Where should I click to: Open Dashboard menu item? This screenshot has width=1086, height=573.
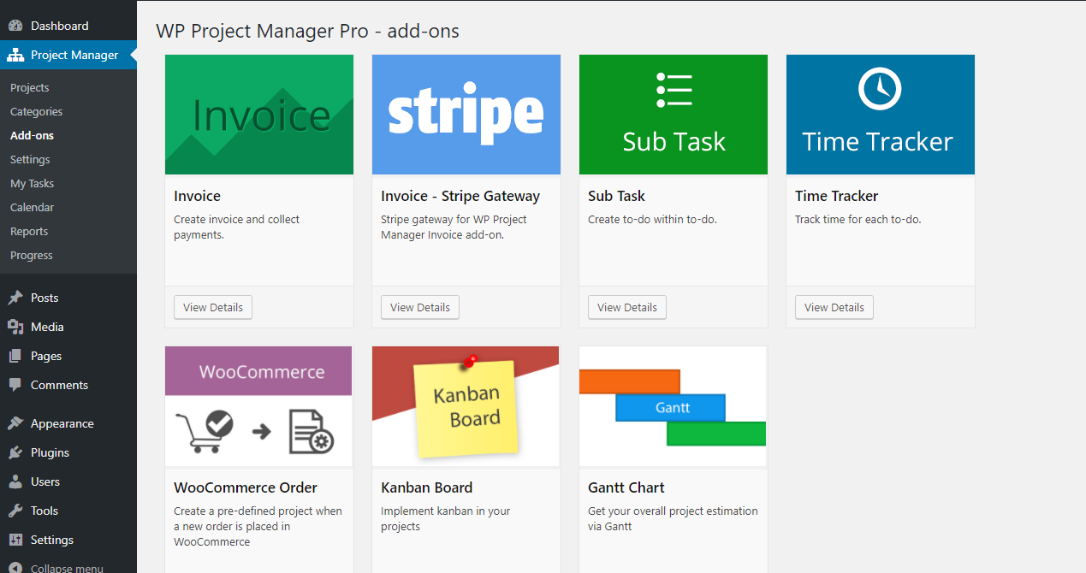(x=68, y=26)
